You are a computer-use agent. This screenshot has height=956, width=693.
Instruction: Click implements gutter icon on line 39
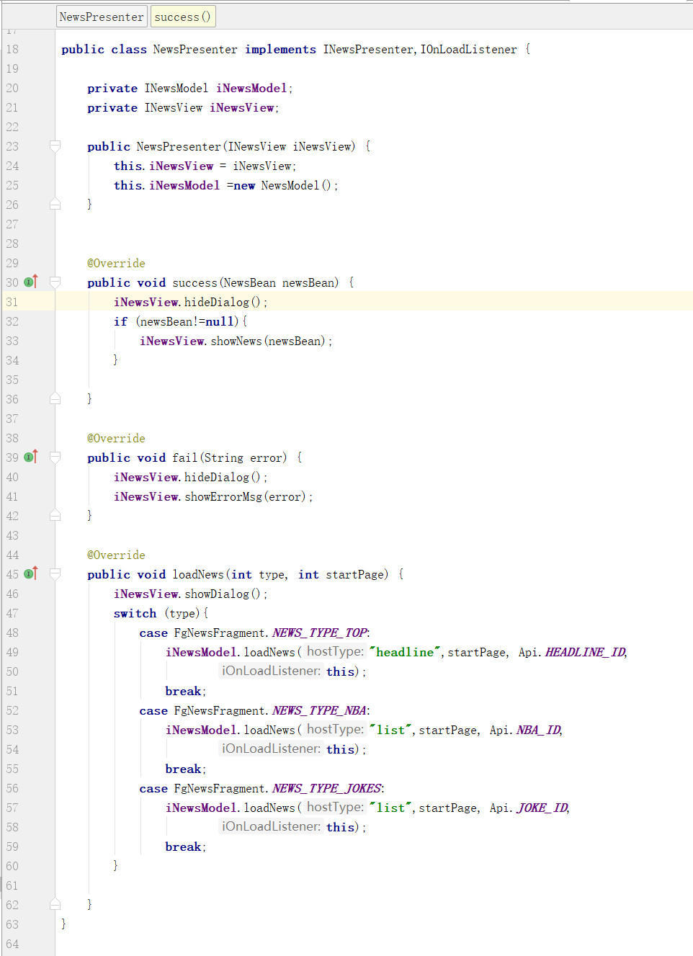tap(31, 457)
